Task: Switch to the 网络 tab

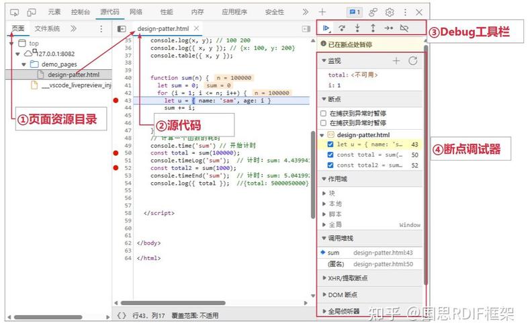Action: [x=136, y=12]
